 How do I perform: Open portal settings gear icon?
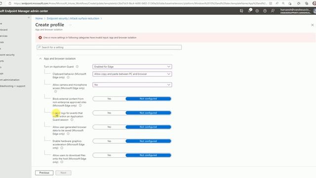click(257, 11)
